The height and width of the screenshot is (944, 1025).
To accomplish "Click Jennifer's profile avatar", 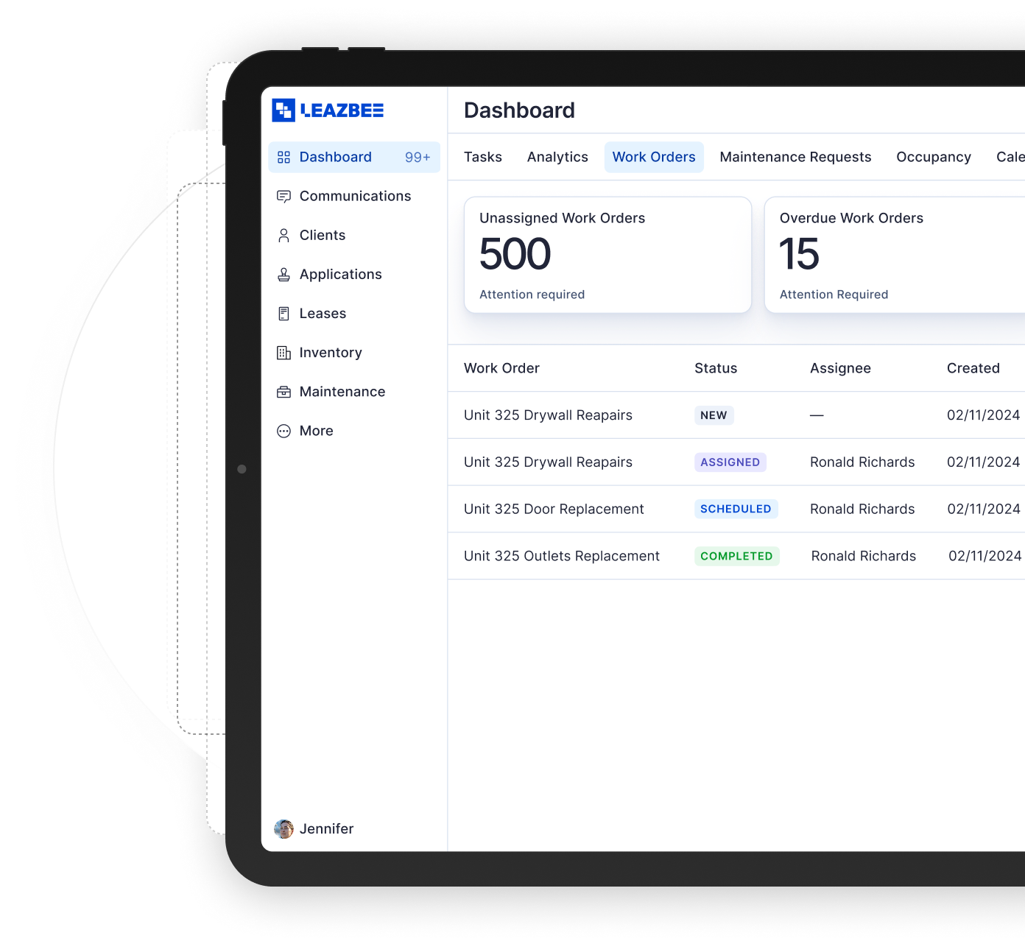I will click(x=284, y=828).
